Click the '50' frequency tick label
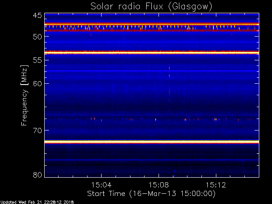The width and height of the screenshot is (272, 204). coord(37,37)
